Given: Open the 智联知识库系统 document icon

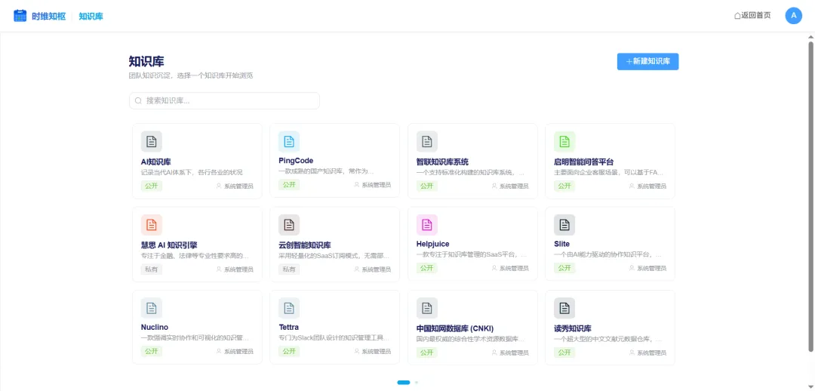Looking at the screenshot, I should tap(426, 141).
